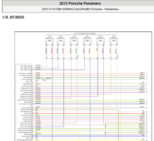Click the Fuel Injector 2 coil symbol
The image size is (154, 141).
50,42
